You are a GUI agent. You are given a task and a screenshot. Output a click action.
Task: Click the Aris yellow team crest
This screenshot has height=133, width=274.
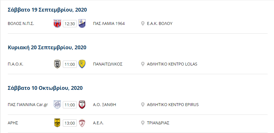[x=57, y=123]
